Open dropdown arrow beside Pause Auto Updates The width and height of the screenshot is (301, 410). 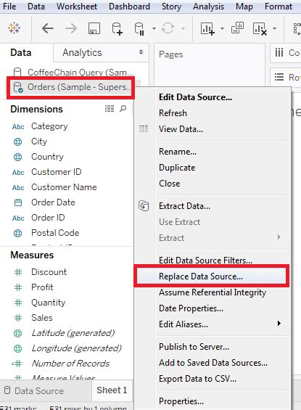[x=154, y=28]
